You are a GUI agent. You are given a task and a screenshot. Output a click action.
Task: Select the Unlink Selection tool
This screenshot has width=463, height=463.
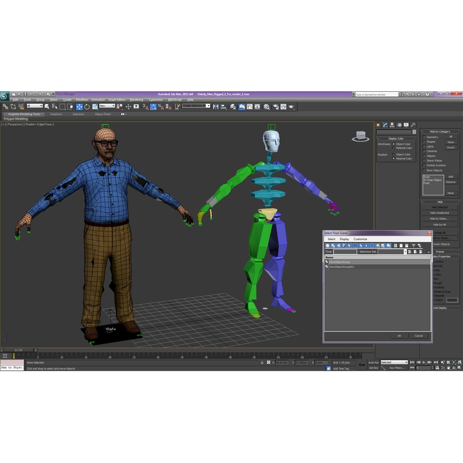coord(13,107)
